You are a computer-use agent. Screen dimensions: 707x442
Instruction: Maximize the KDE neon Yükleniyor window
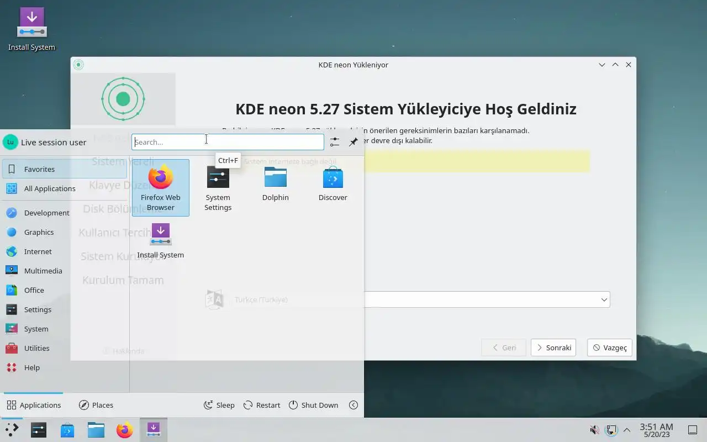615,65
